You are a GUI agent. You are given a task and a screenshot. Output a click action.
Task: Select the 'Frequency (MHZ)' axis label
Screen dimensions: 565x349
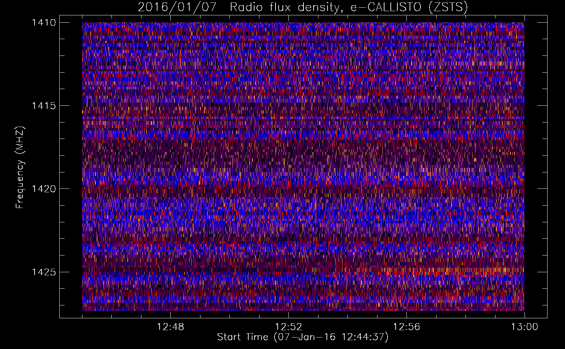[20, 168]
